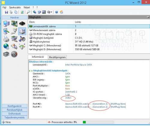Click the Leírás column header
The image size is (150, 126).
tap(78, 22)
